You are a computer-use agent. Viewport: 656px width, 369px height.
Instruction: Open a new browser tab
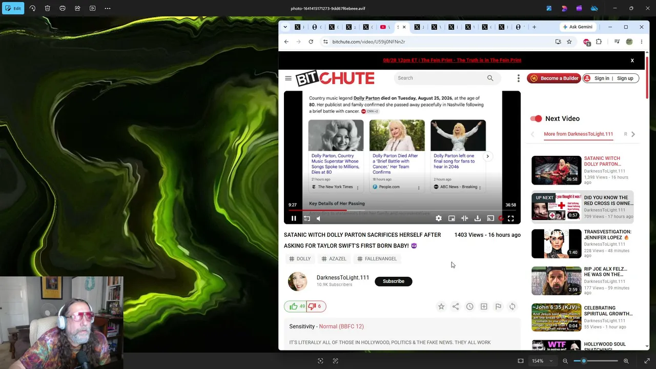click(x=534, y=27)
